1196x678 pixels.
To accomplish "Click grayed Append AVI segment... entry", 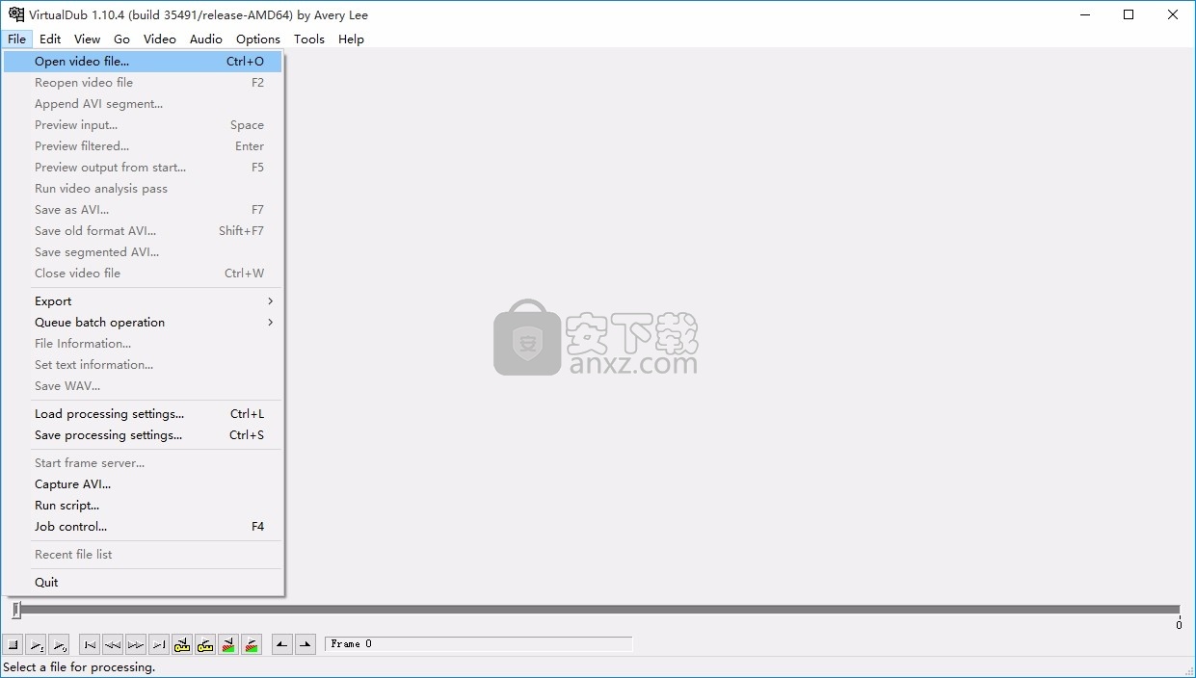I will (x=143, y=104).
